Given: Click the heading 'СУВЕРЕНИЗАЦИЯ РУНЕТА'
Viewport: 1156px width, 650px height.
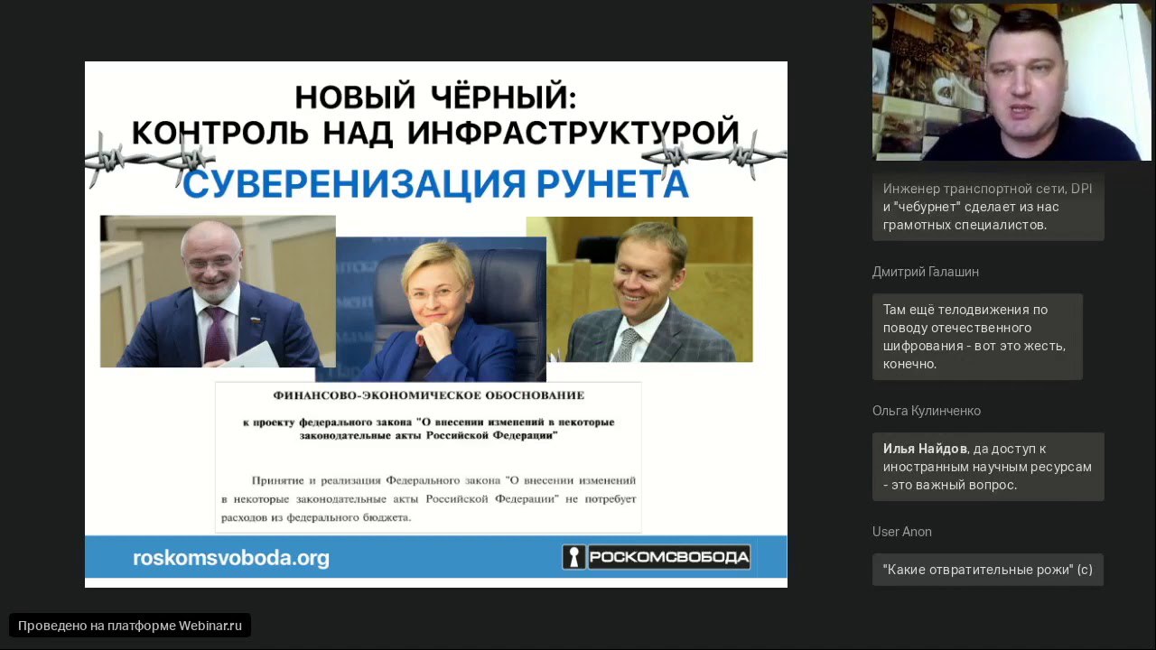Looking at the screenshot, I should 435,182.
